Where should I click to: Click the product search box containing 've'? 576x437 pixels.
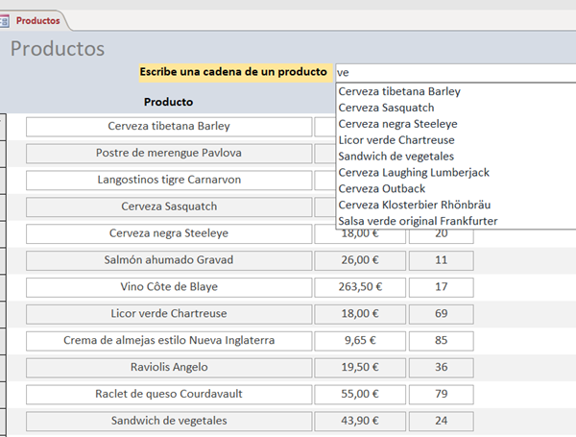pos(451,72)
